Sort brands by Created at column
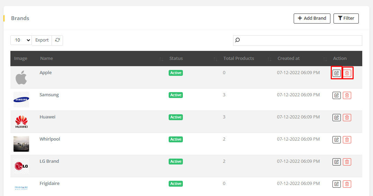The height and width of the screenshot is (196, 373). pyautogui.click(x=288, y=59)
